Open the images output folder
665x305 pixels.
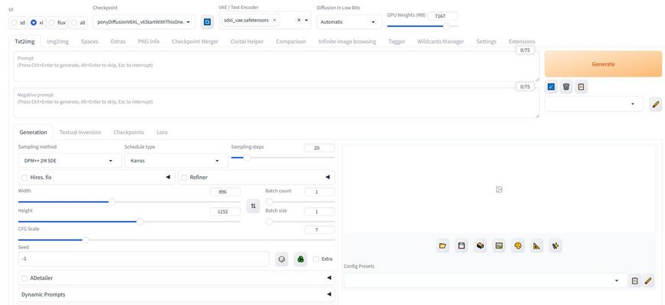coord(443,246)
